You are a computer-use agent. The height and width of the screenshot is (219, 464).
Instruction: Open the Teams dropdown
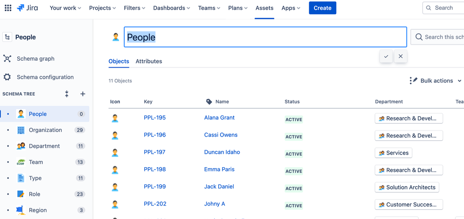(209, 8)
